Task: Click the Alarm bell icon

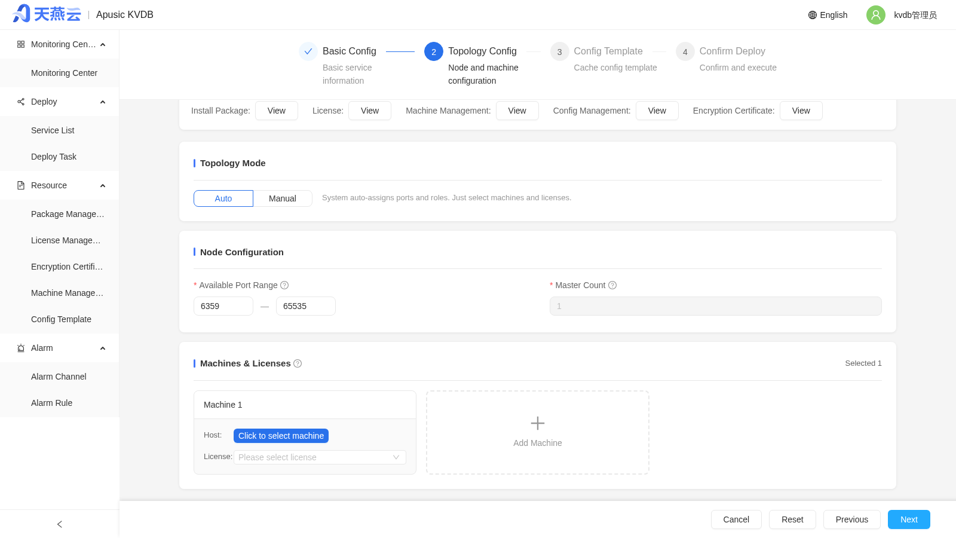Action: [x=21, y=348]
